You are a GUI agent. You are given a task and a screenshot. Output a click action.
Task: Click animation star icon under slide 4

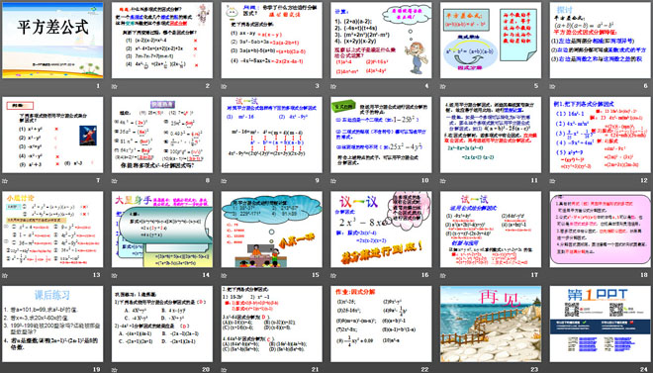[x=333, y=87]
